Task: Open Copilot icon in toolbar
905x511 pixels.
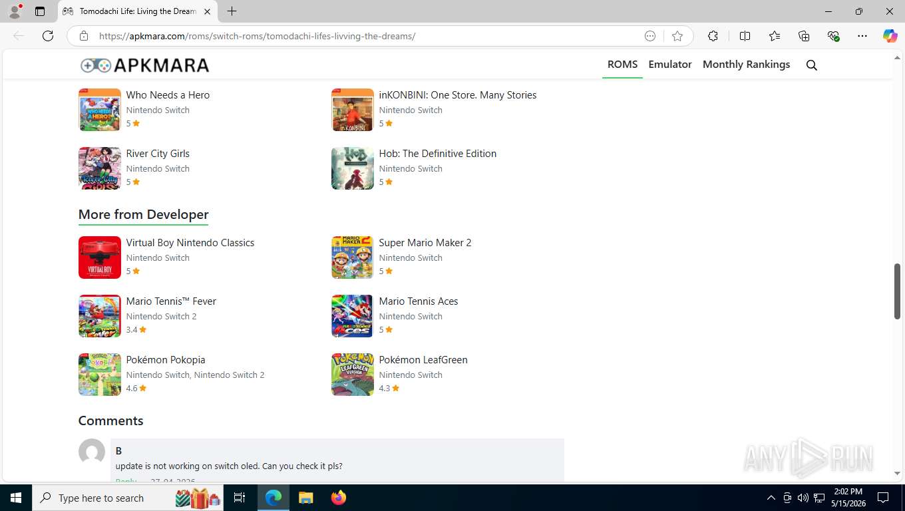Action: [x=890, y=36]
